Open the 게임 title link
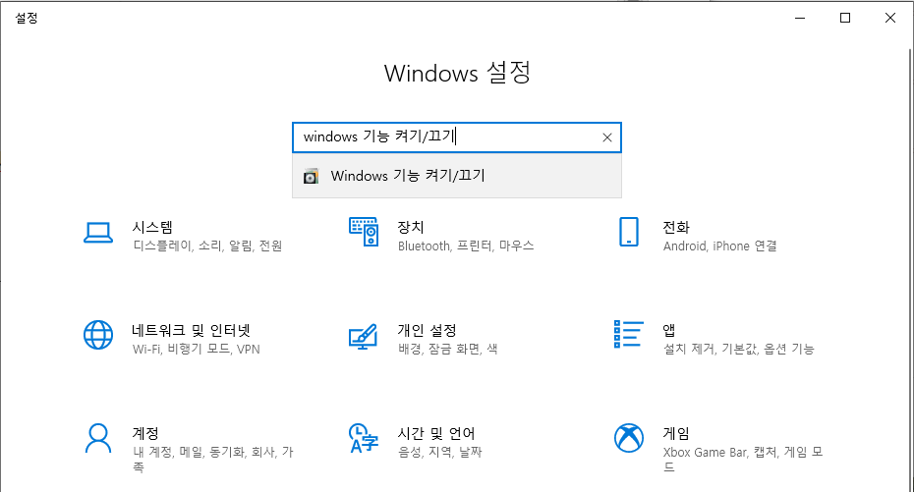914x492 pixels. coord(676,433)
